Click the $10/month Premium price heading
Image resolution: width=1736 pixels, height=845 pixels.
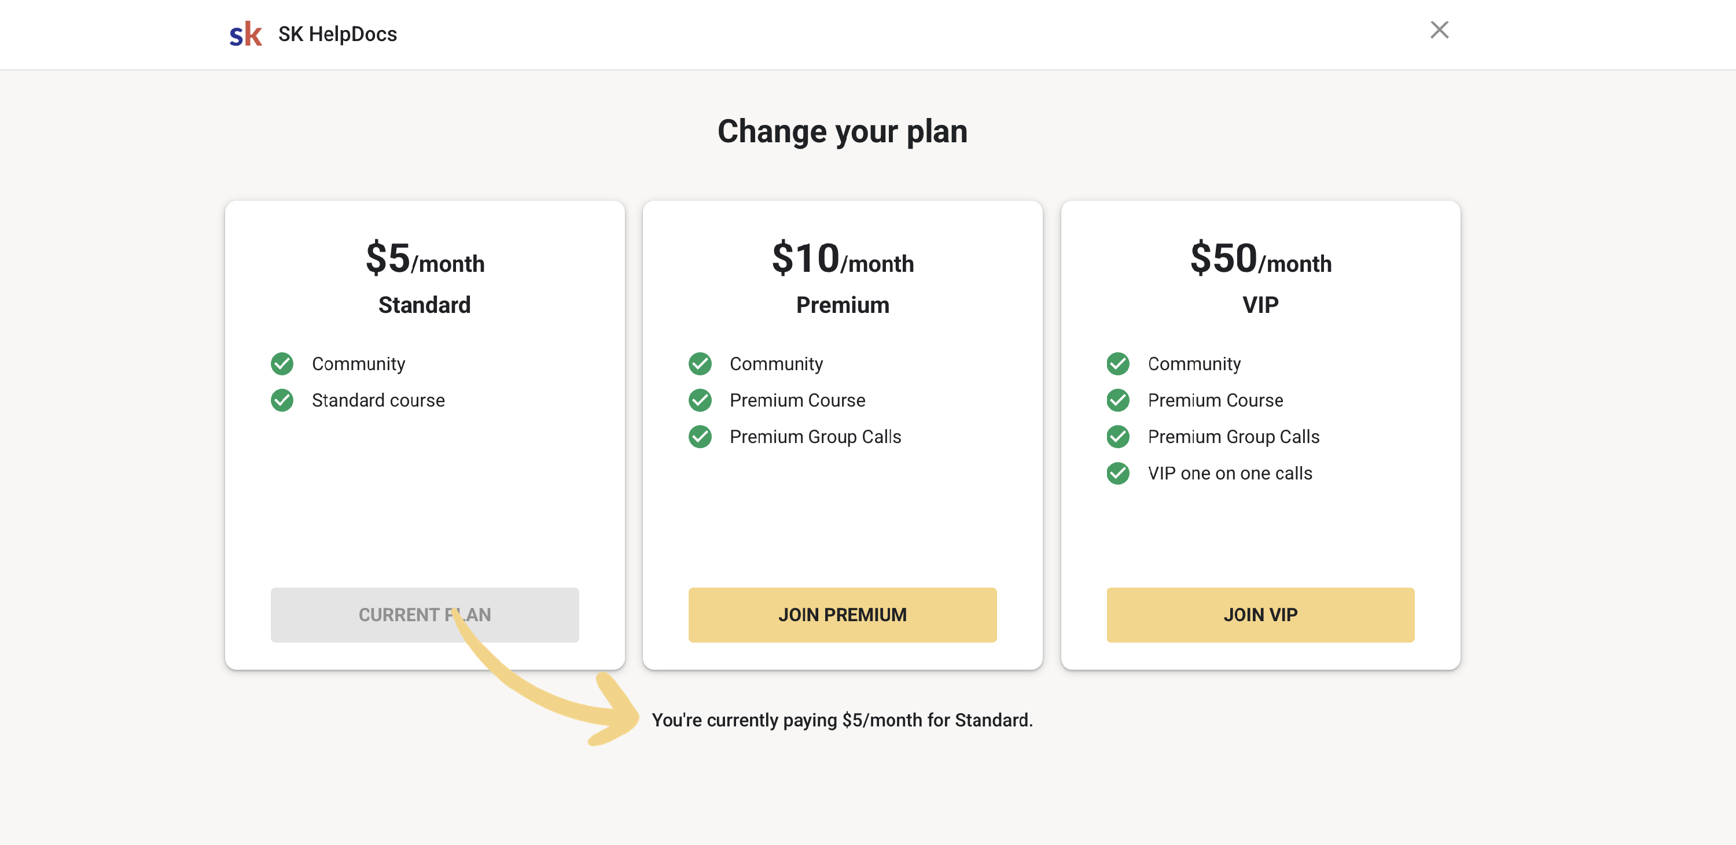tap(843, 259)
